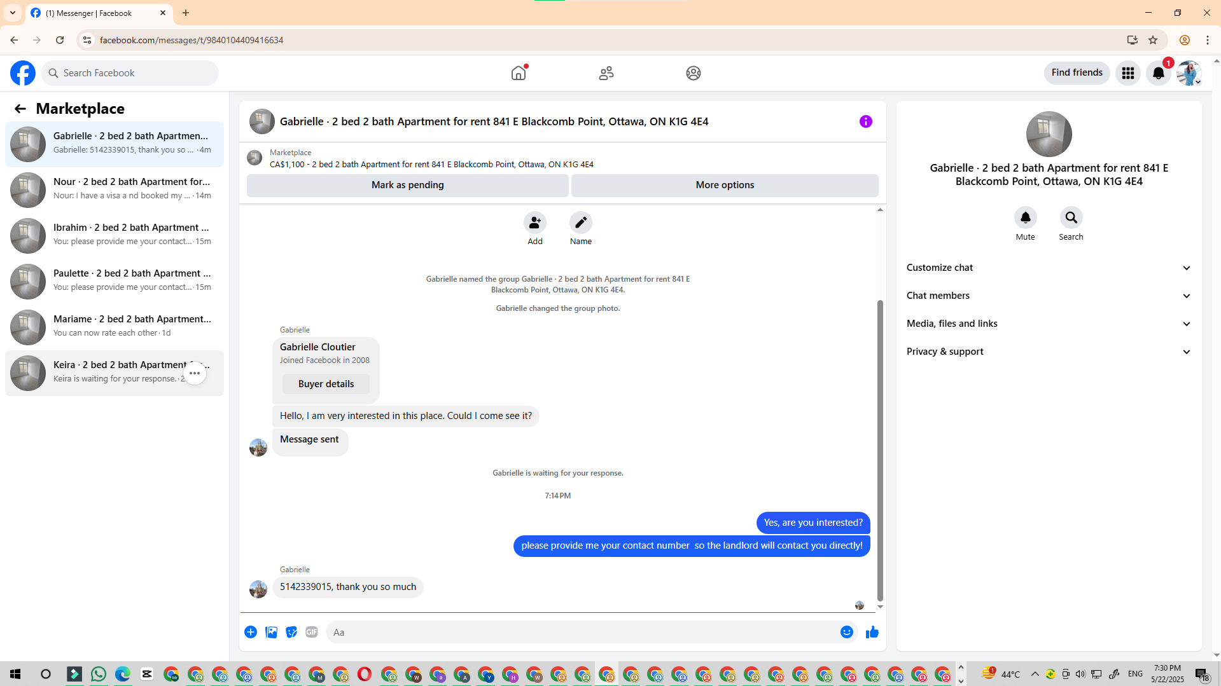Image resolution: width=1221 pixels, height=686 pixels.
Task: Open the Facebook menu grid icon
Action: (x=1128, y=73)
